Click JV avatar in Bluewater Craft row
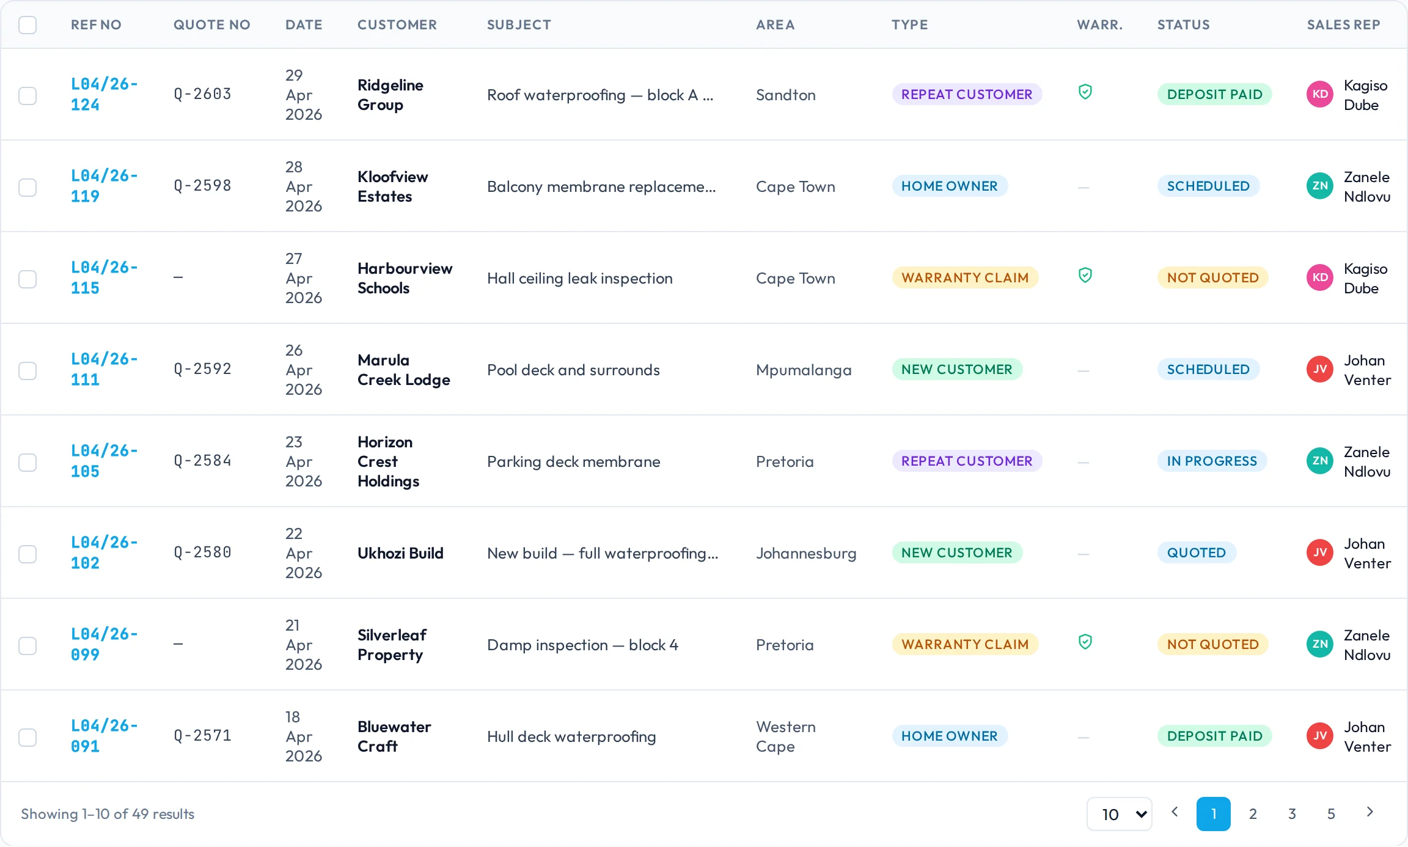 [1320, 736]
